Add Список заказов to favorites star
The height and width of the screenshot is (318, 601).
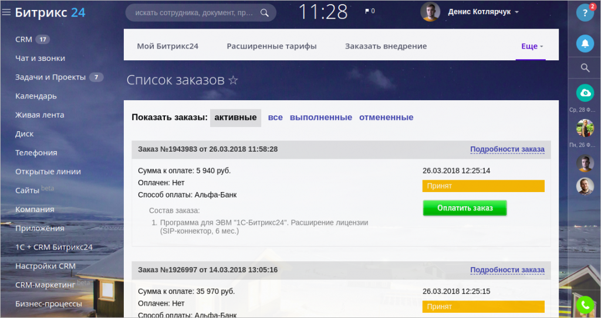coord(233,80)
